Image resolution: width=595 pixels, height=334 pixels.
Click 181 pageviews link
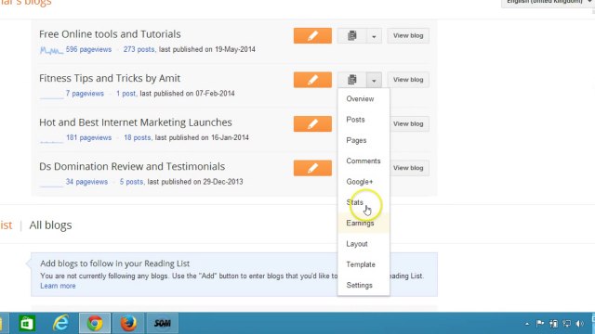[x=89, y=137]
